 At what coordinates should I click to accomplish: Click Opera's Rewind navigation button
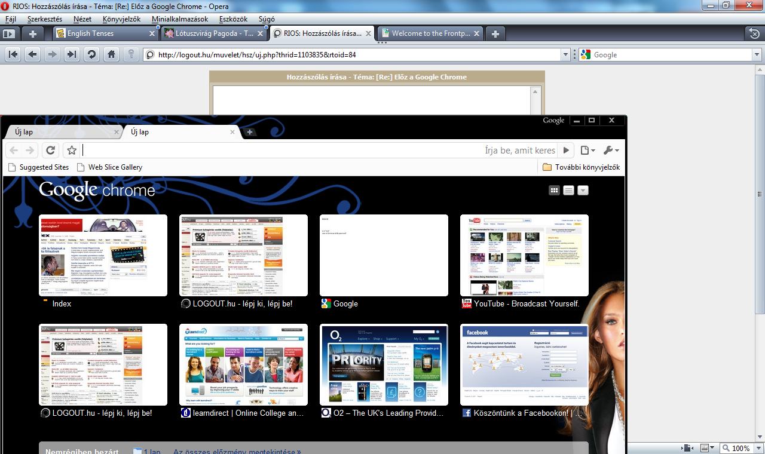pyautogui.click(x=13, y=54)
